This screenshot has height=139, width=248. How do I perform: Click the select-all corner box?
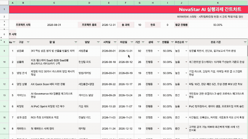(x=4, y=3)
